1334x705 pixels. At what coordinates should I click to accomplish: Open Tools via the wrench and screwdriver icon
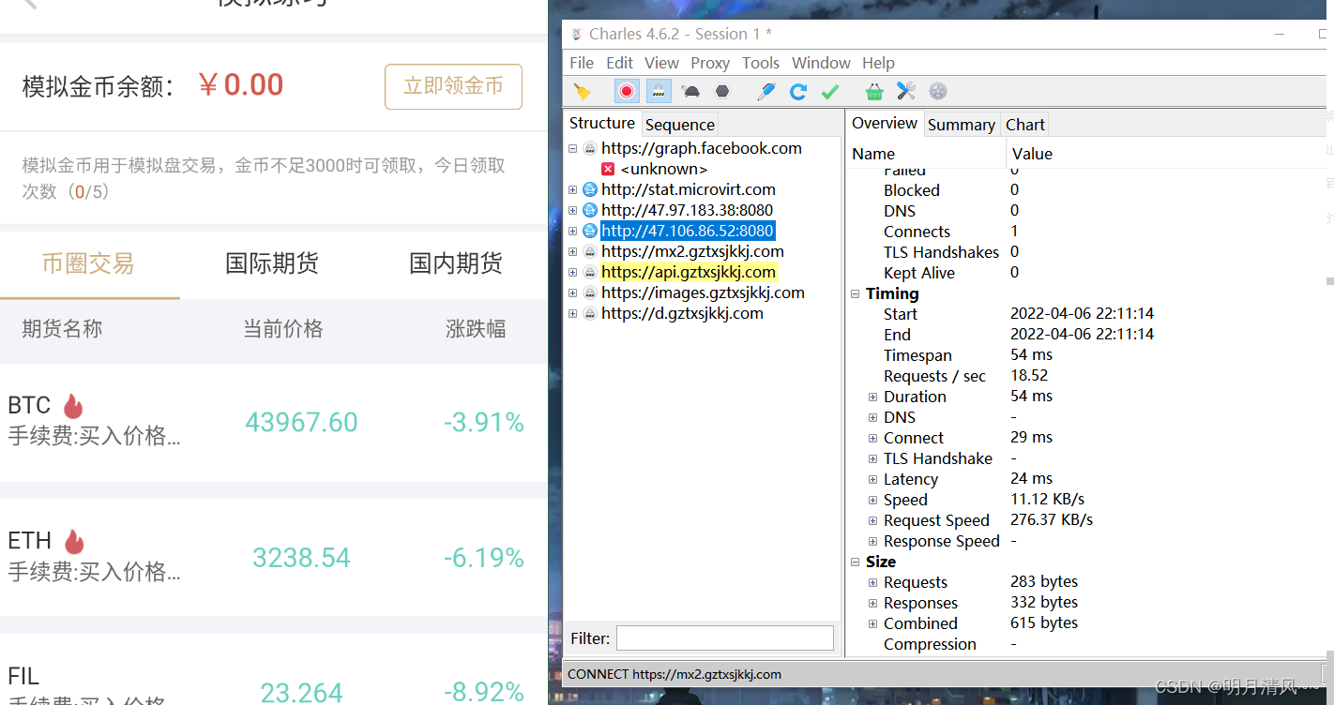[x=906, y=91]
